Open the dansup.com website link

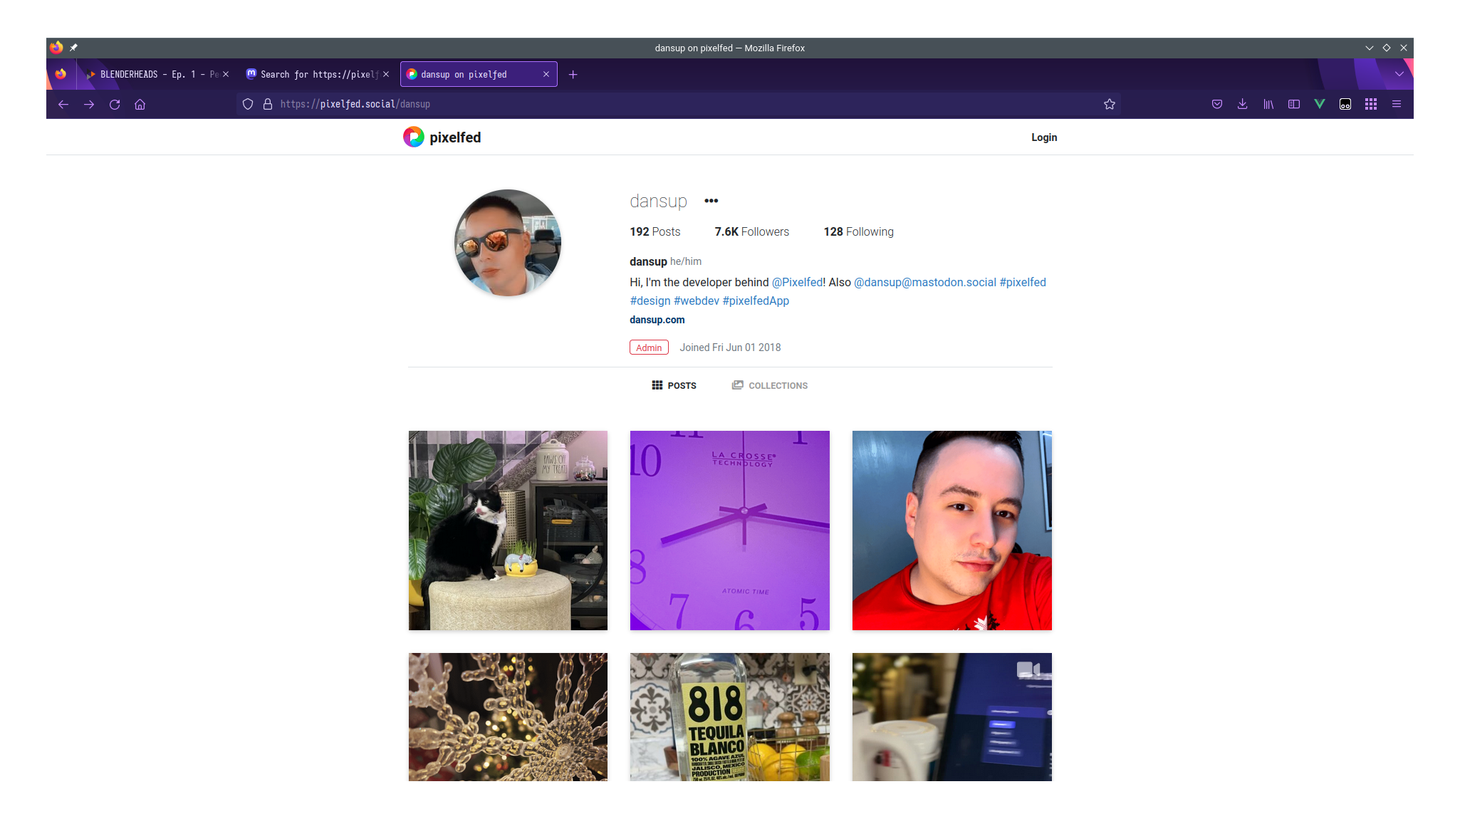657,320
